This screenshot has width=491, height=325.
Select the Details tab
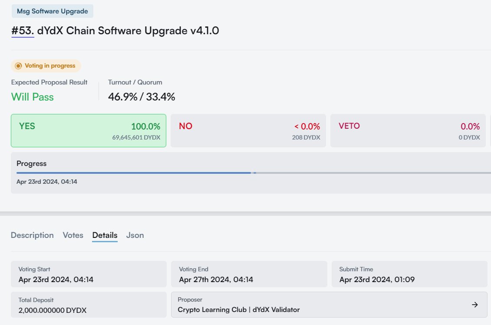pos(104,235)
